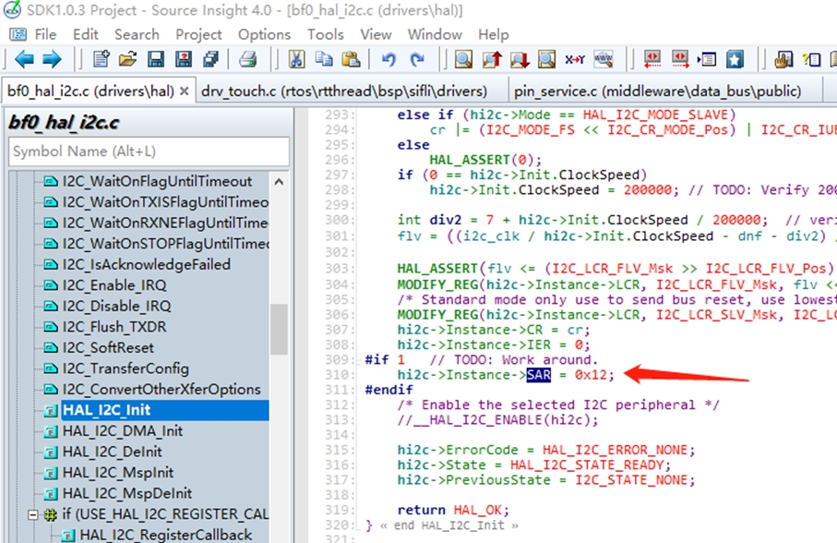Select HAL_I2C_RegisterCallback symbol
This screenshot has height=543, width=837.
[x=165, y=535]
